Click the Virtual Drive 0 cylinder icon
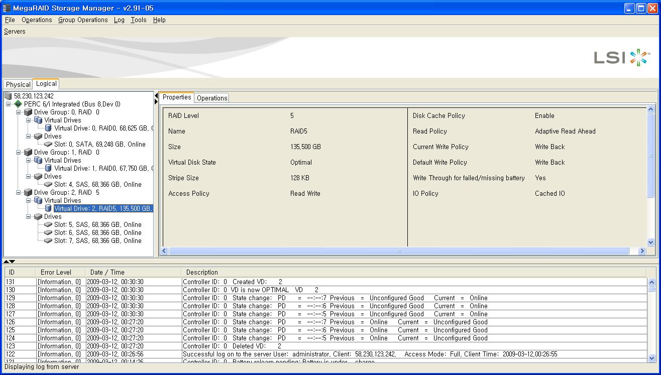The width and height of the screenshot is (661, 375). pos(48,128)
